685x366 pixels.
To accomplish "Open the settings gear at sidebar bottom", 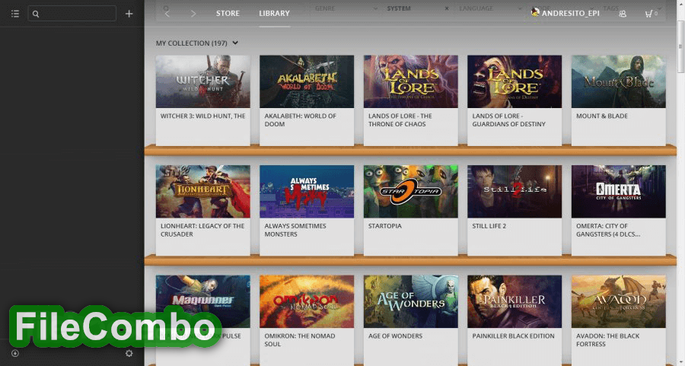I will [x=129, y=353].
